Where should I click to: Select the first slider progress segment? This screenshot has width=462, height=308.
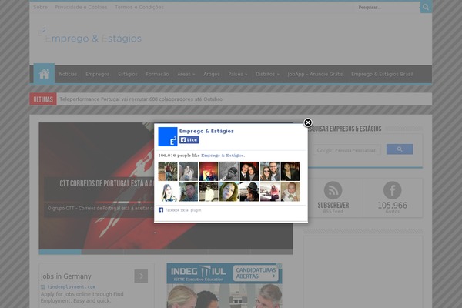coord(60,252)
